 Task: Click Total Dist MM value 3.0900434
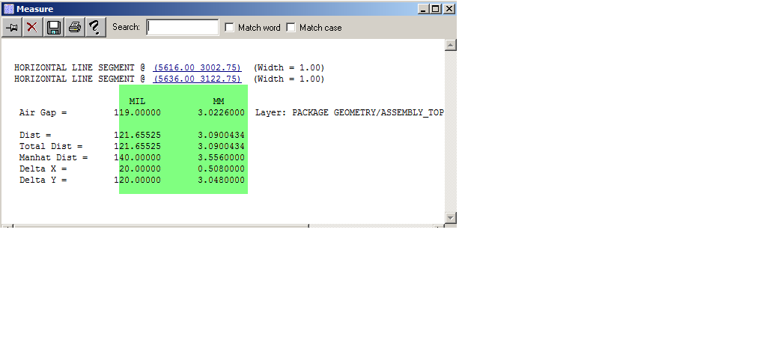pyautogui.click(x=221, y=146)
